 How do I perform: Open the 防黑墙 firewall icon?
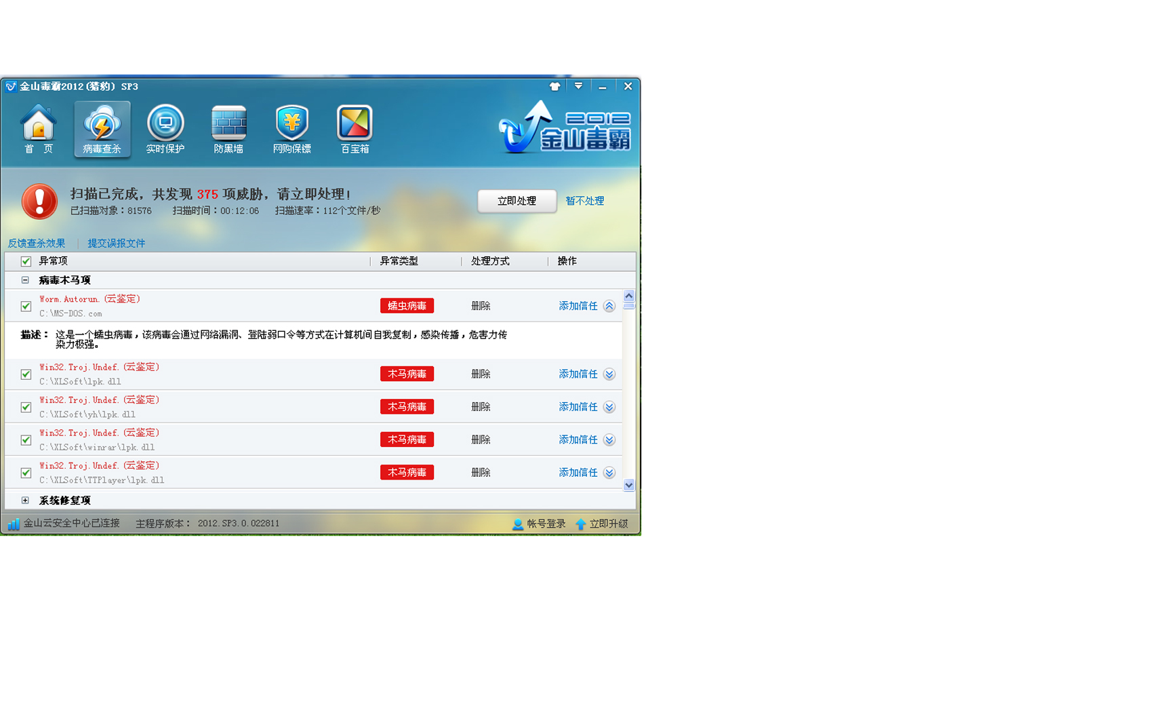(x=228, y=129)
